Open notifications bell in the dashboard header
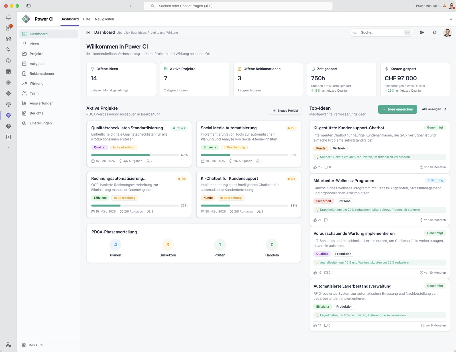The image size is (456, 352). (x=435, y=32)
